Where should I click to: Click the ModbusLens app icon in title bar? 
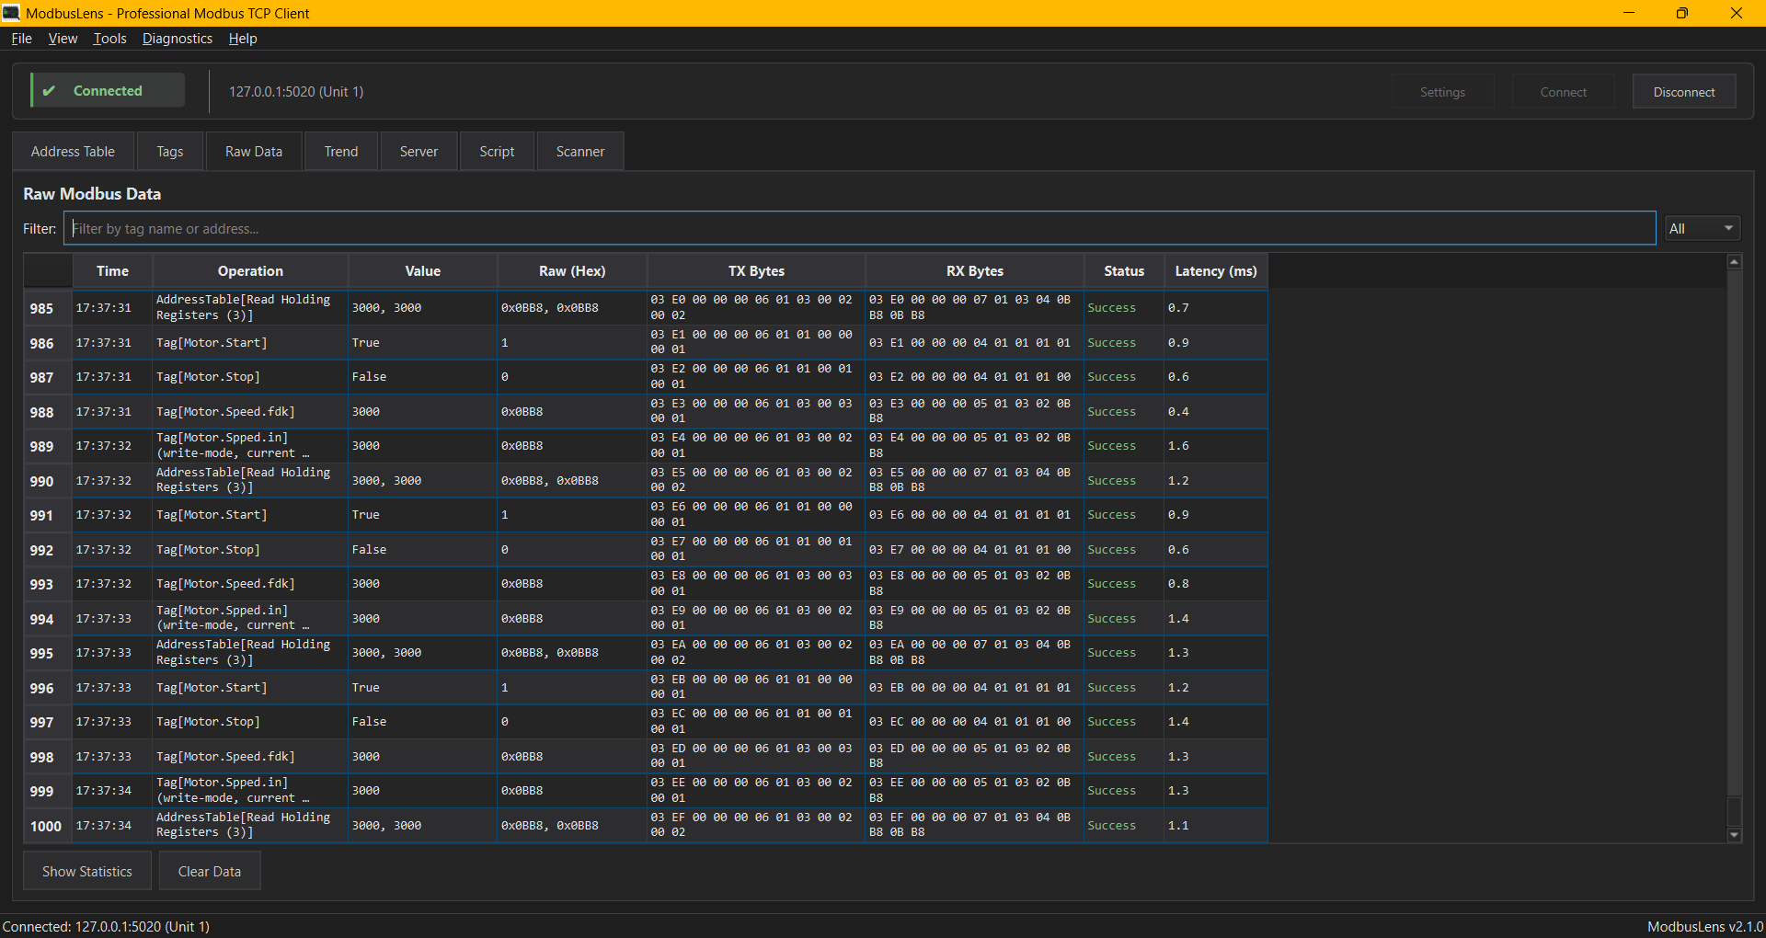click(11, 13)
